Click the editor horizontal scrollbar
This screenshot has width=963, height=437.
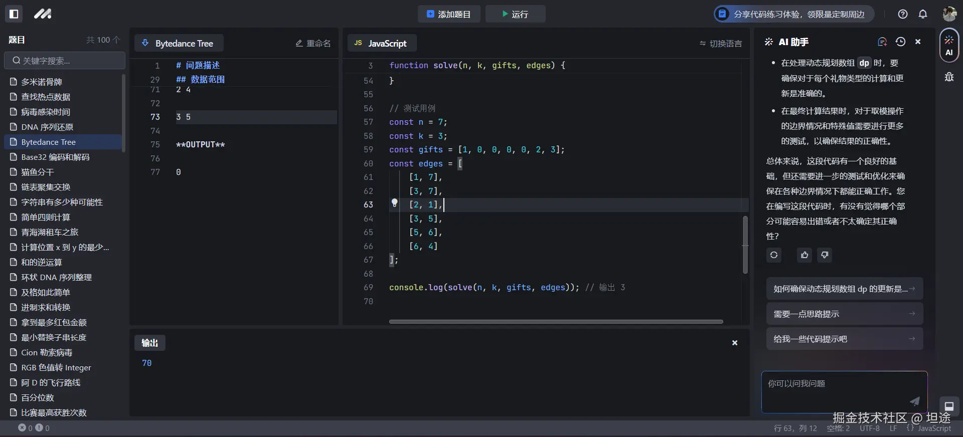[556, 322]
